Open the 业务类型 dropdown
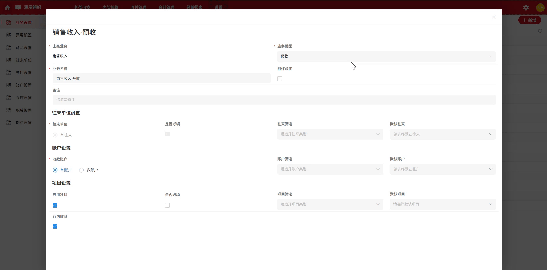This screenshot has width=547, height=270. click(386, 56)
